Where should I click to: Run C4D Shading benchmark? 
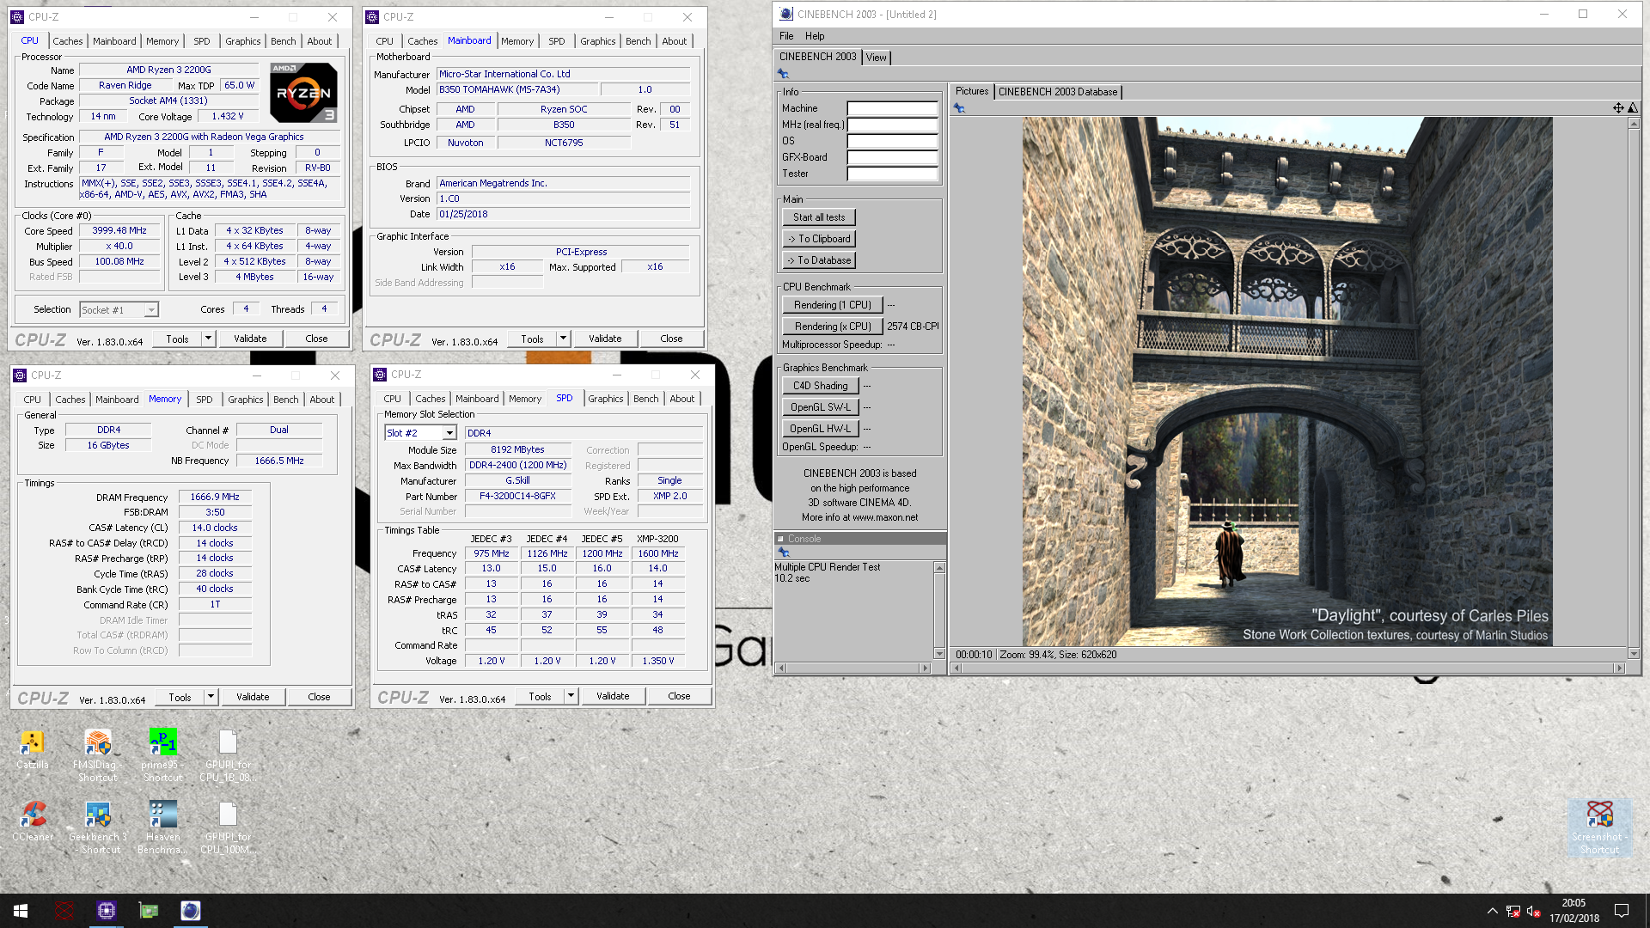point(820,386)
